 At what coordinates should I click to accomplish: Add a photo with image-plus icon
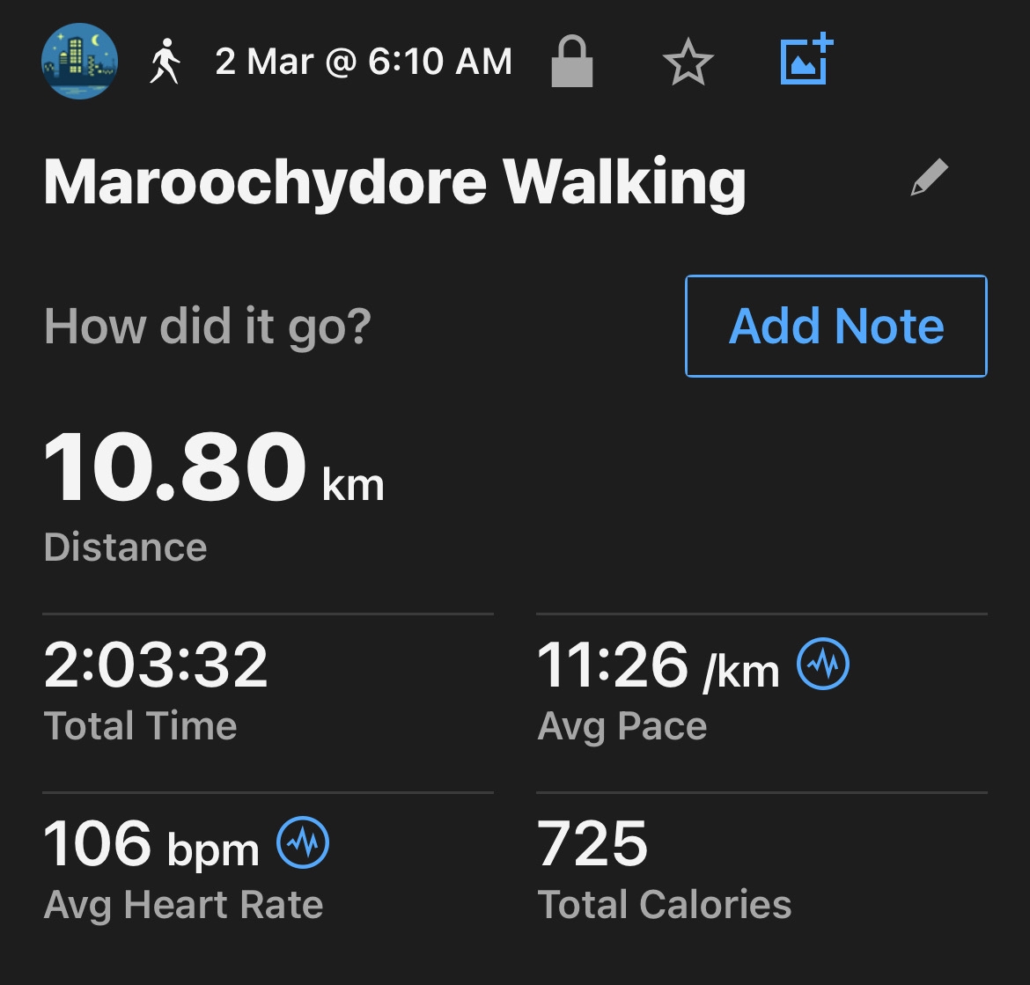click(806, 59)
